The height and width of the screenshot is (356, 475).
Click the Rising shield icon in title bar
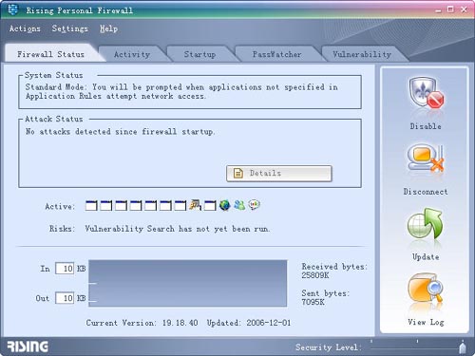click(12, 9)
